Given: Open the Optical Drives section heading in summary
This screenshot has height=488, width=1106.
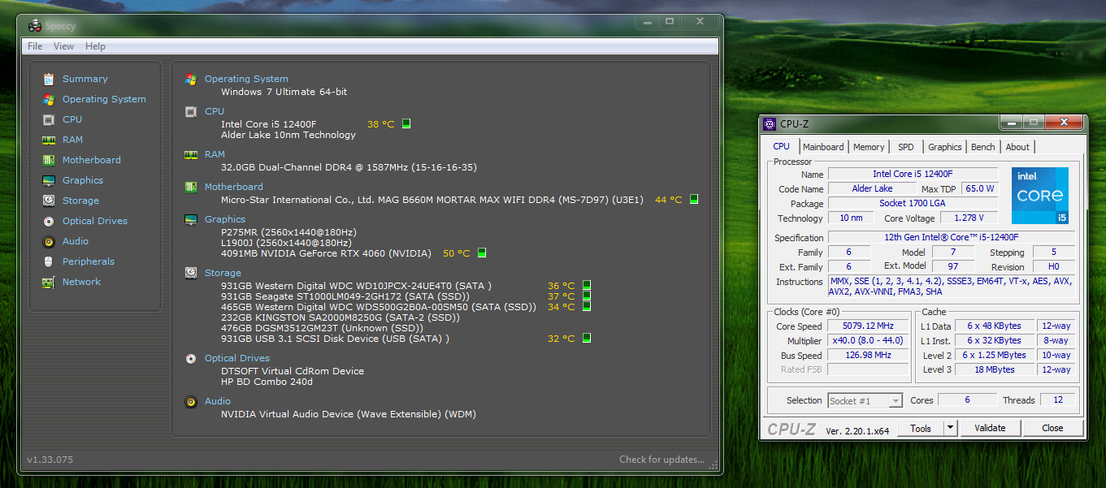Looking at the screenshot, I should [x=237, y=358].
